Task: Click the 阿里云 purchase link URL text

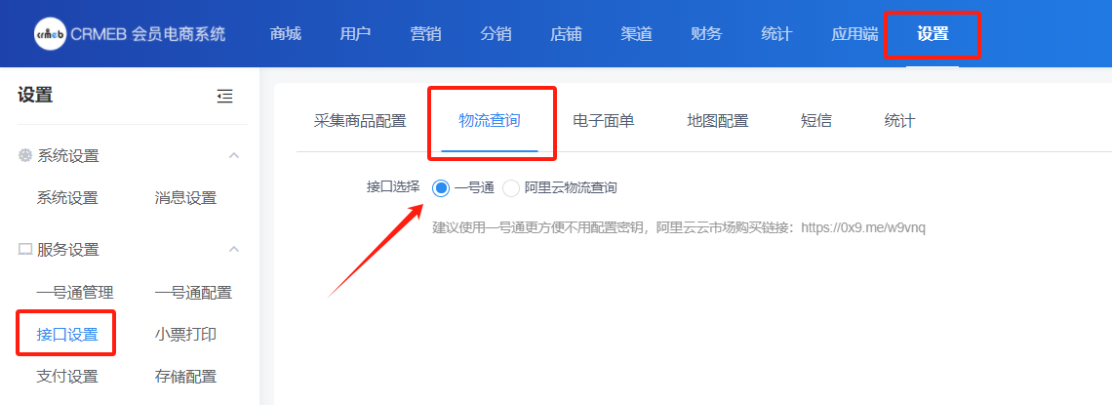Action: tap(862, 228)
